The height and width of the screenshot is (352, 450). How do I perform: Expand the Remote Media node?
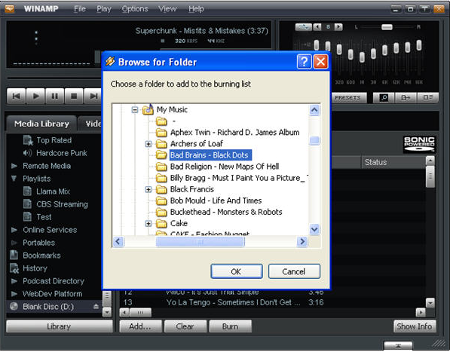[x=14, y=166]
